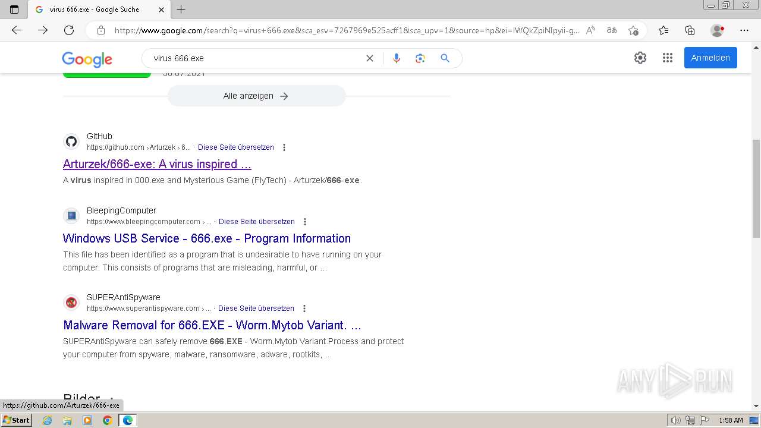The image size is (761, 428).
Task: Start voice search with microphone
Action: (x=397, y=58)
